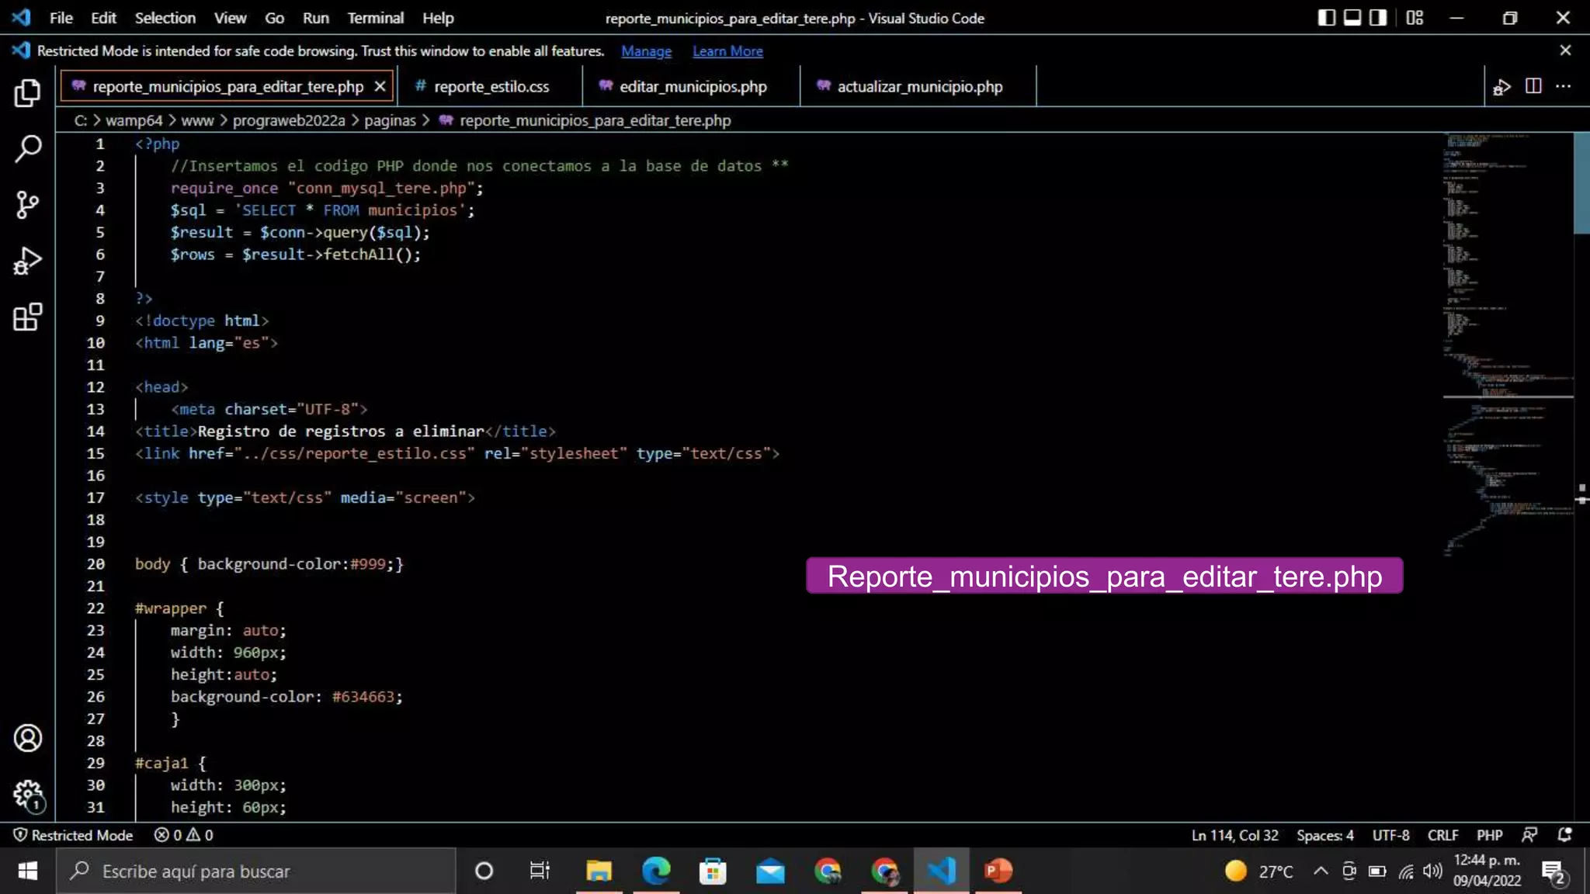The width and height of the screenshot is (1590, 894).
Task: Open the PHP language mode selector
Action: (x=1489, y=835)
